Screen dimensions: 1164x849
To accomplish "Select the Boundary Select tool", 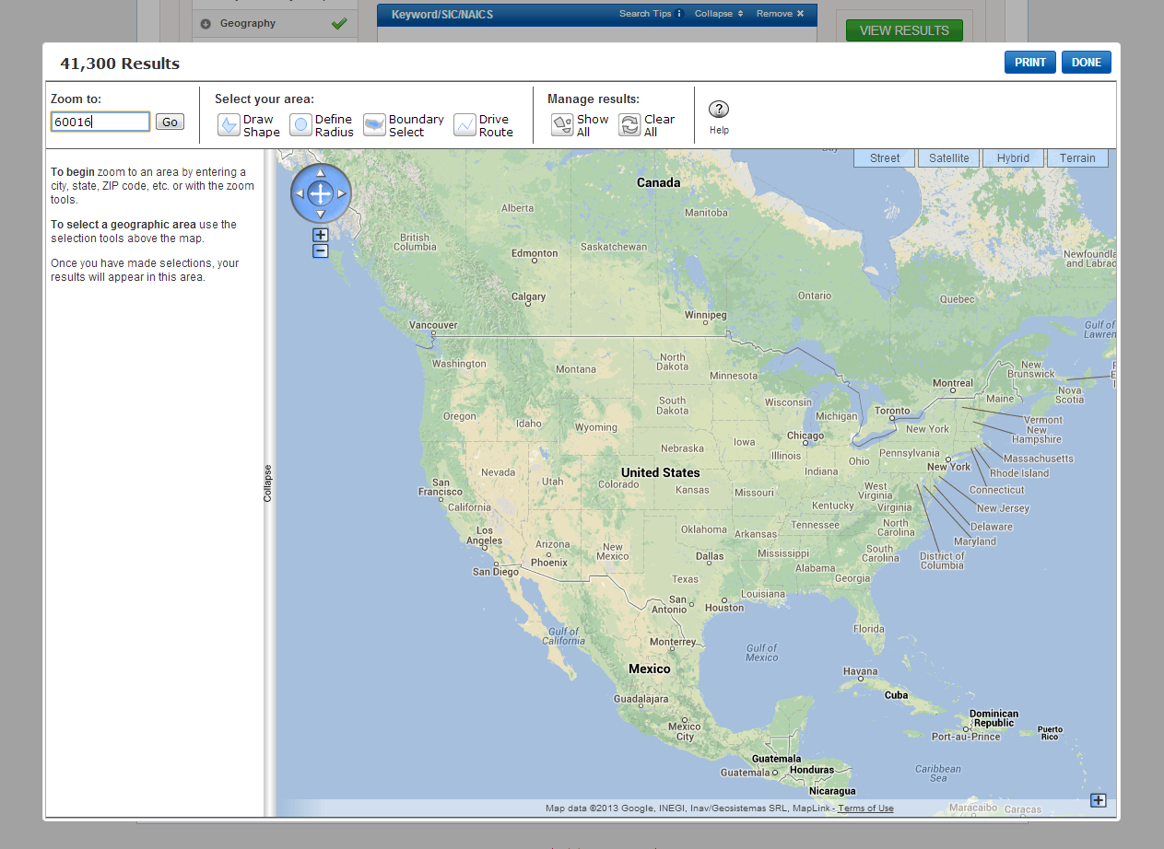I will click(x=403, y=125).
